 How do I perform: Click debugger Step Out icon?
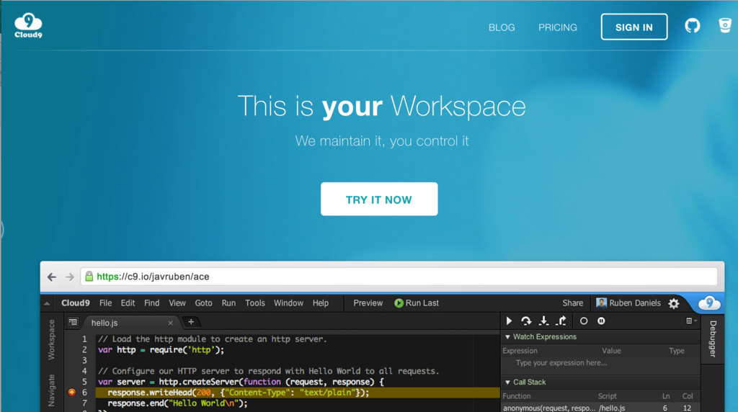(561, 321)
